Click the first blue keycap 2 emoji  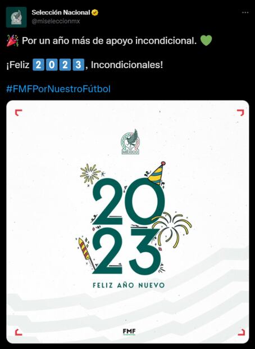coord(38,65)
